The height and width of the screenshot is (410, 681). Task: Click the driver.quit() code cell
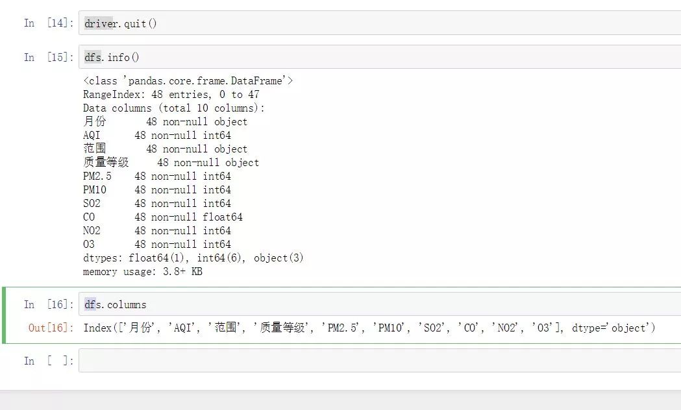[x=380, y=23]
